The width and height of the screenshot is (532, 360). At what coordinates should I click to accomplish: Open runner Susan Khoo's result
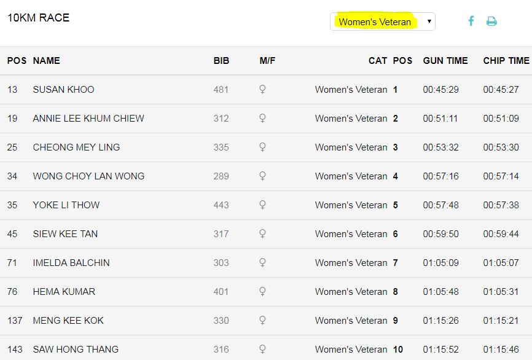pos(63,90)
